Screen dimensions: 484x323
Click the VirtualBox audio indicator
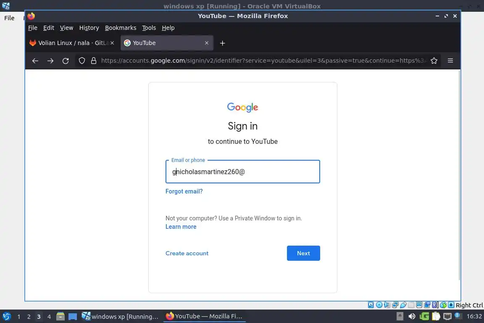pos(387,305)
